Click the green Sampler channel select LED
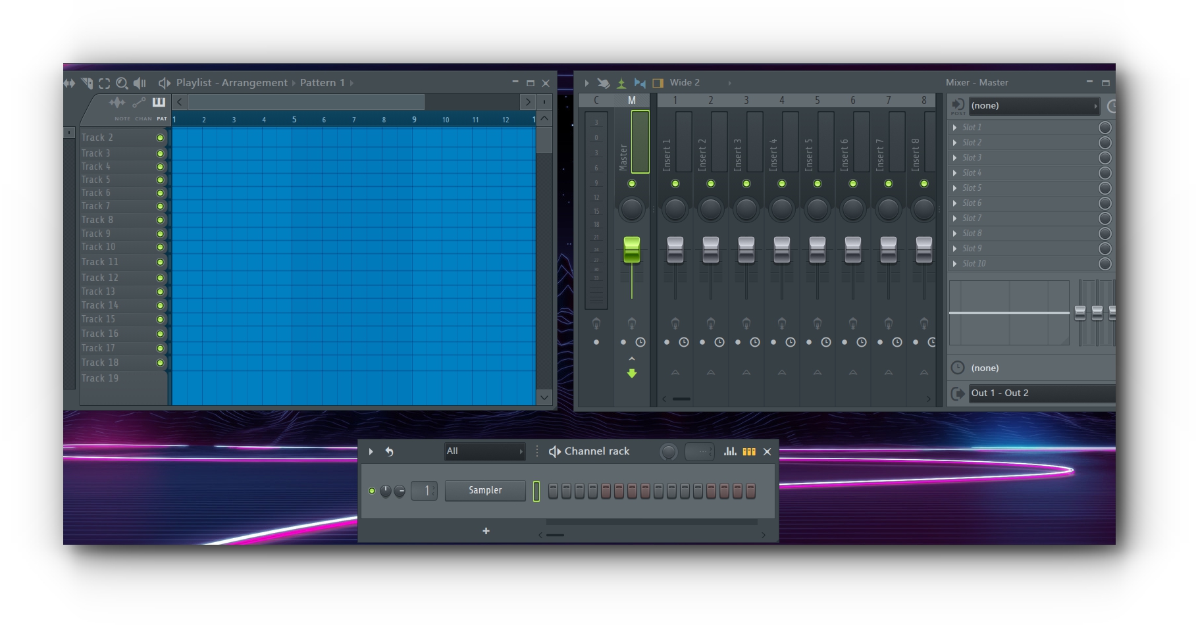The image size is (1196, 625). click(x=536, y=491)
